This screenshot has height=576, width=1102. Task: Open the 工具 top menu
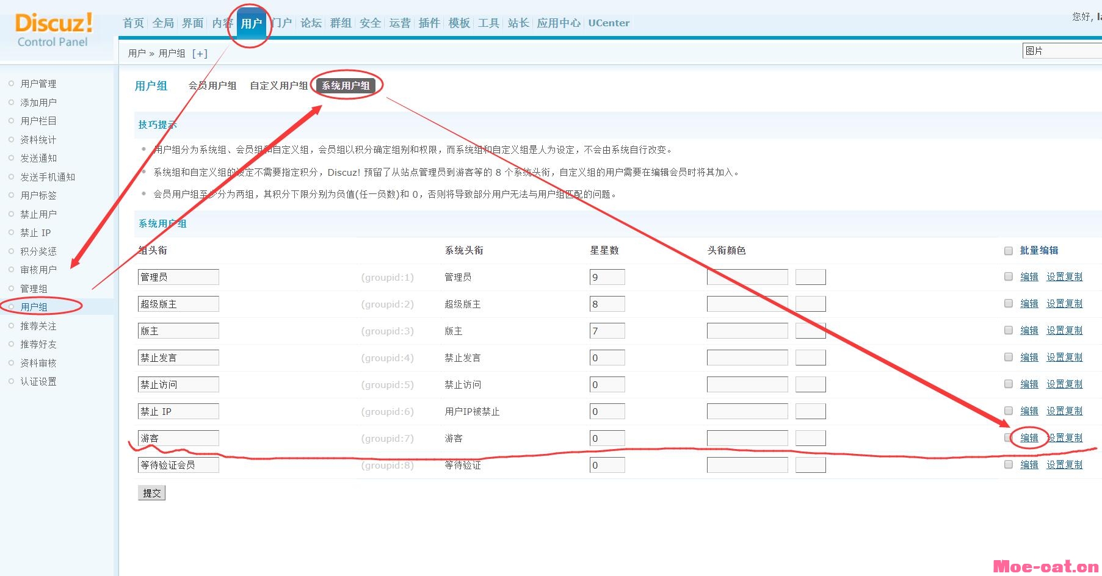tap(488, 23)
